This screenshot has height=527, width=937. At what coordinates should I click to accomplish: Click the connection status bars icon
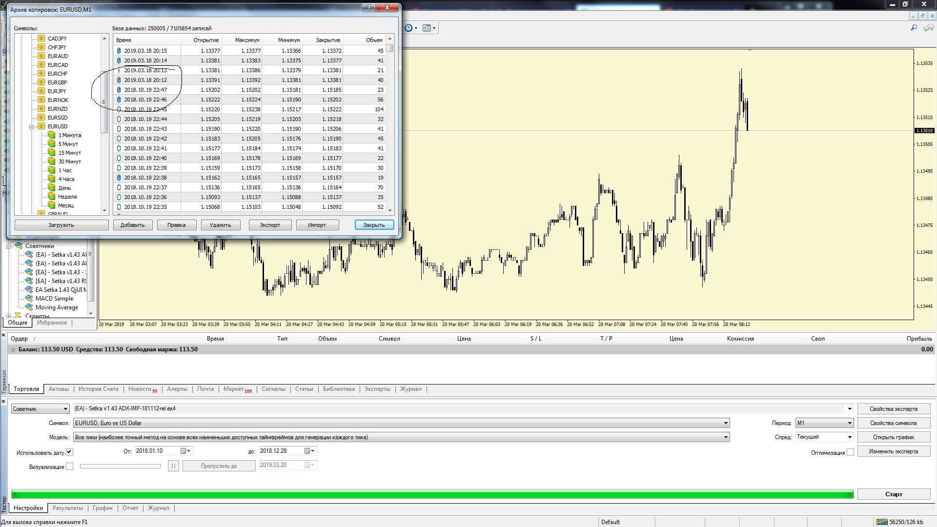tap(882, 522)
